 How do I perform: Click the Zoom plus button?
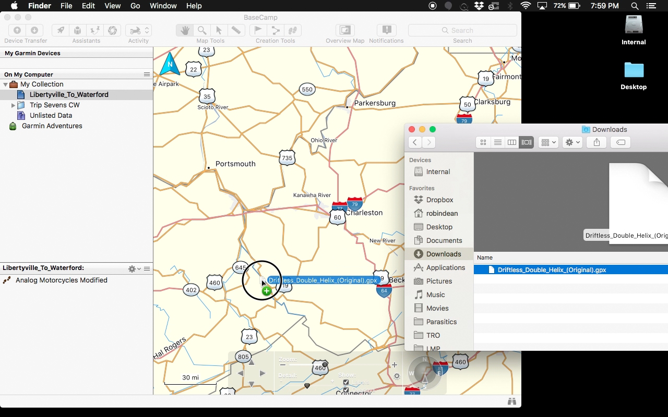[395, 365]
